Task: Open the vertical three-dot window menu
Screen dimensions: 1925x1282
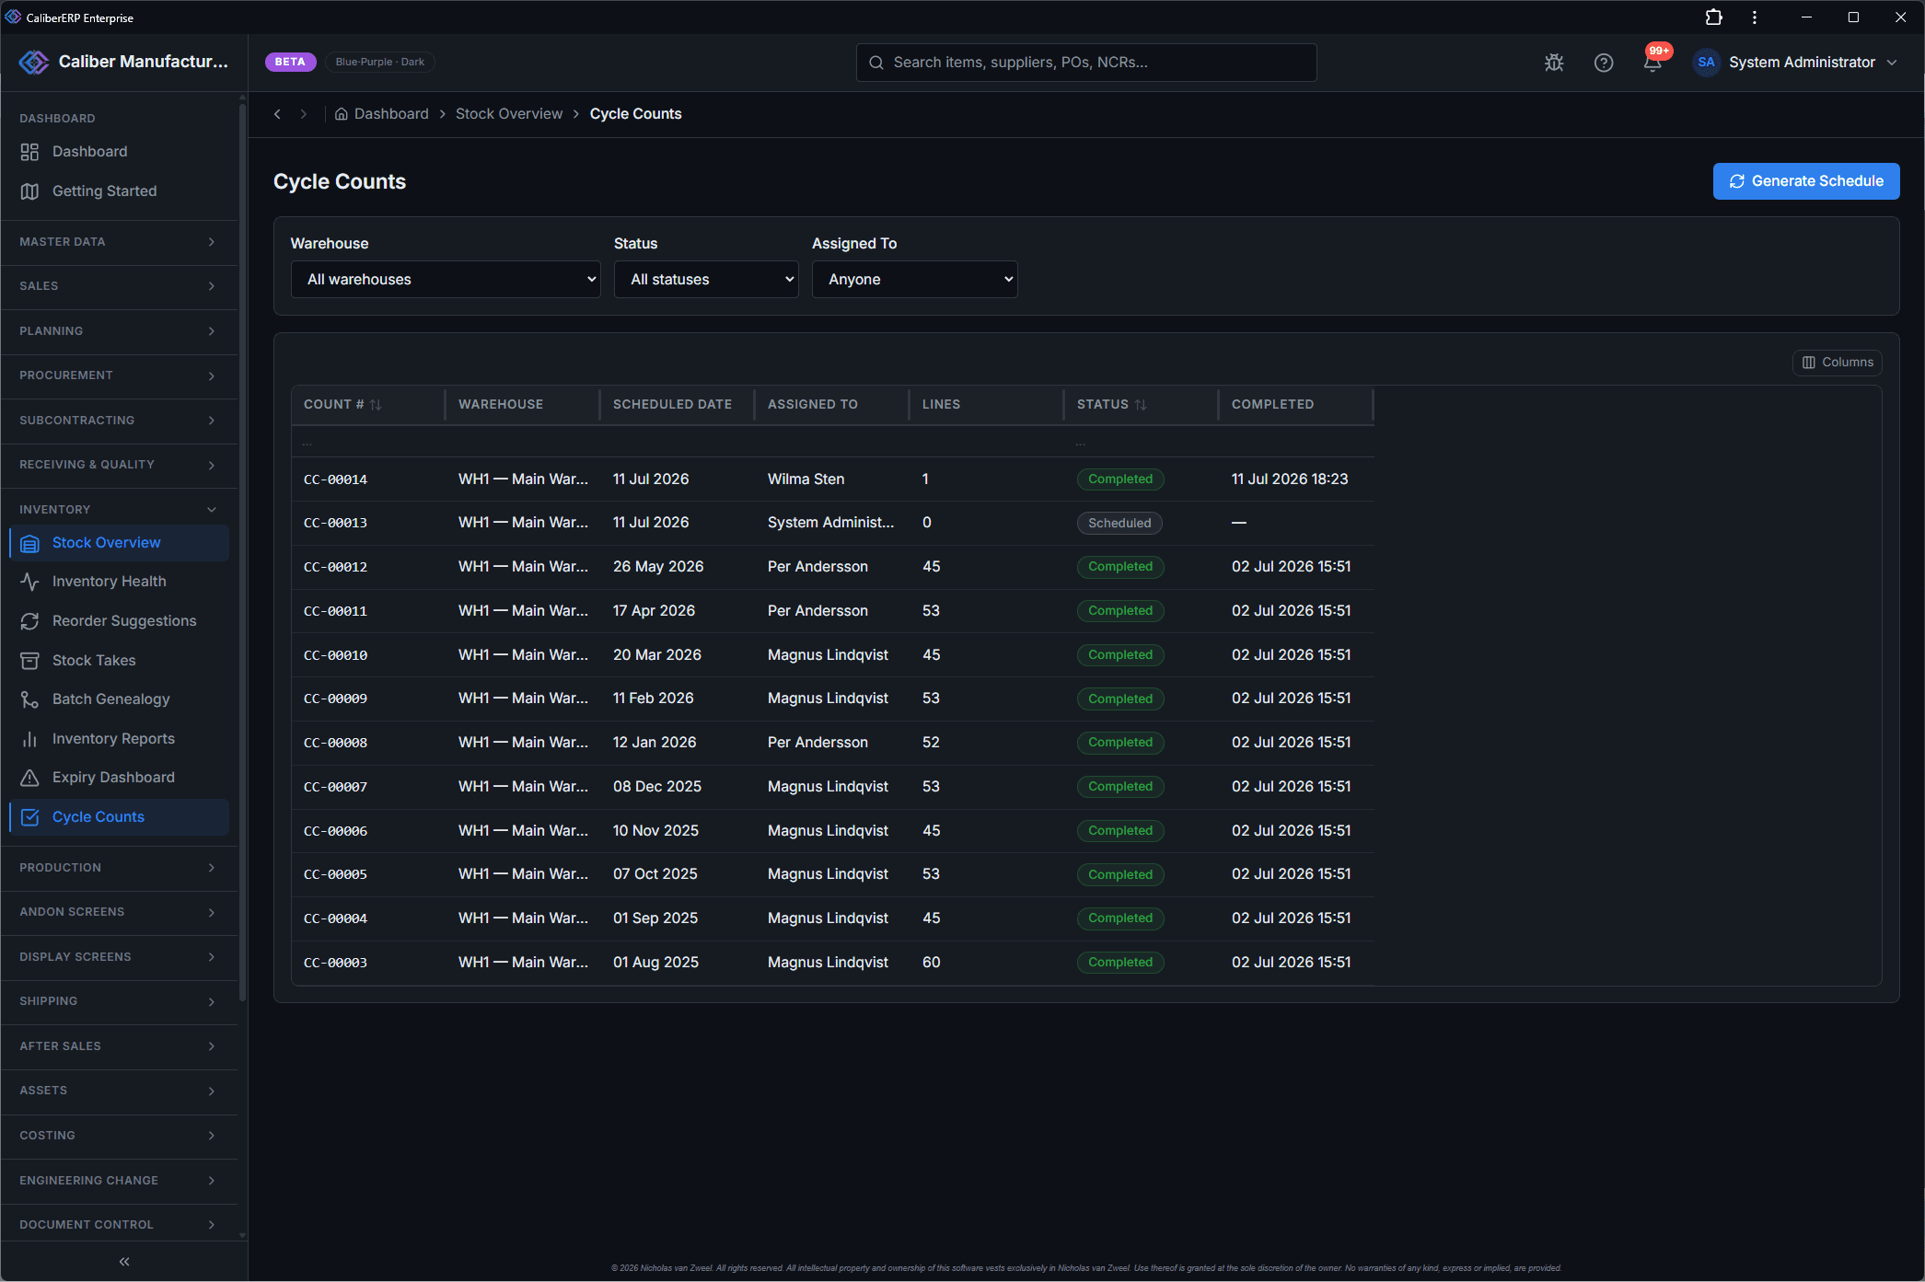Action: pyautogui.click(x=1755, y=17)
